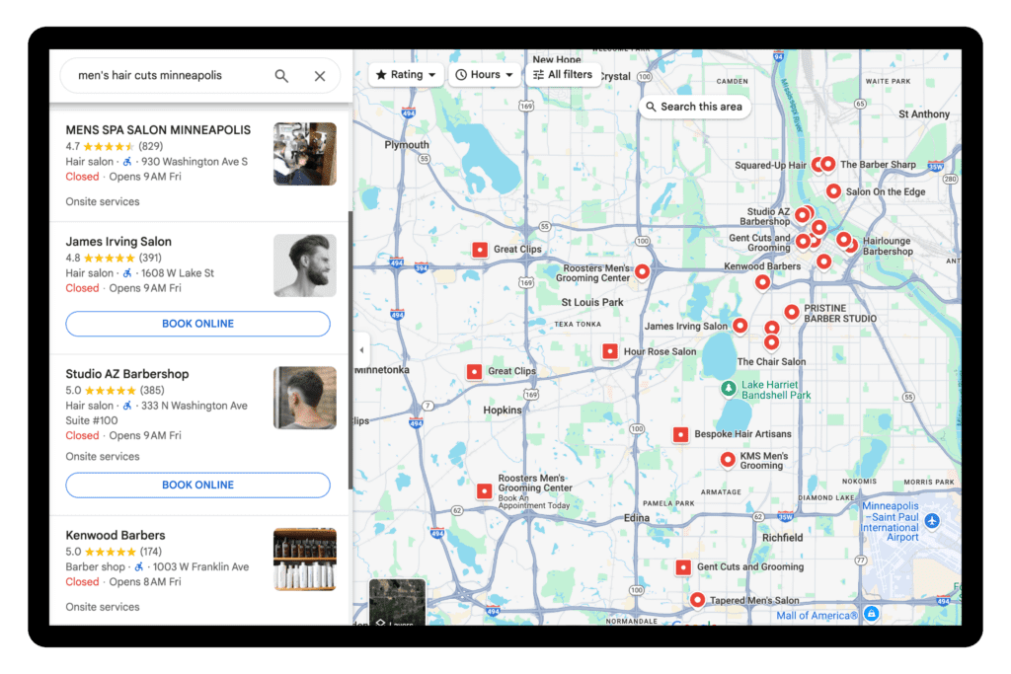The height and width of the screenshot is (674, 1011).
Task: Select Gent Cuts and Grooming pin above Tapered Men's Salon
Action: coord(683,567)
